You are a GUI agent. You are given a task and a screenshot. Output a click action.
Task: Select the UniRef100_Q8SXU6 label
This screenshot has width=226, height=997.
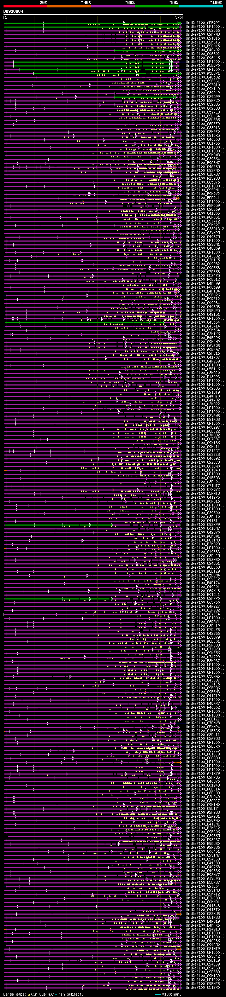tap(203, 914)
